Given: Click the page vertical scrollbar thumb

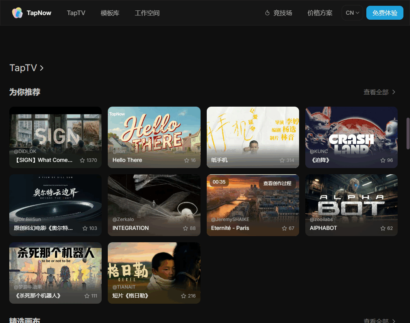Looking at the screenshot, I should pos(408,133).
